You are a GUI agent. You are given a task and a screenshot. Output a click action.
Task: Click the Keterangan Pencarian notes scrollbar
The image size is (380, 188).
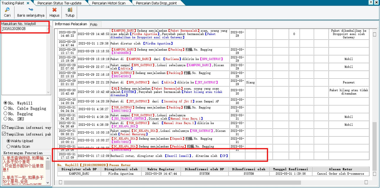[48, 170]
